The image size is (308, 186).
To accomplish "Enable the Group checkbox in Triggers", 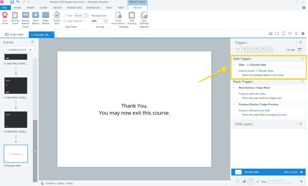I will (283, 50).
